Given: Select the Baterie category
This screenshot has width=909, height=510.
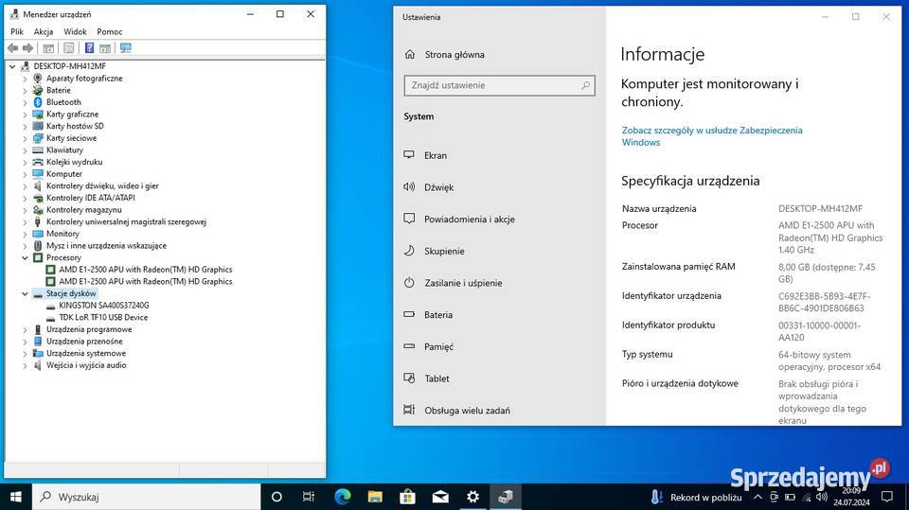Looking at the screenshot, I should click(x=59, y=91).
